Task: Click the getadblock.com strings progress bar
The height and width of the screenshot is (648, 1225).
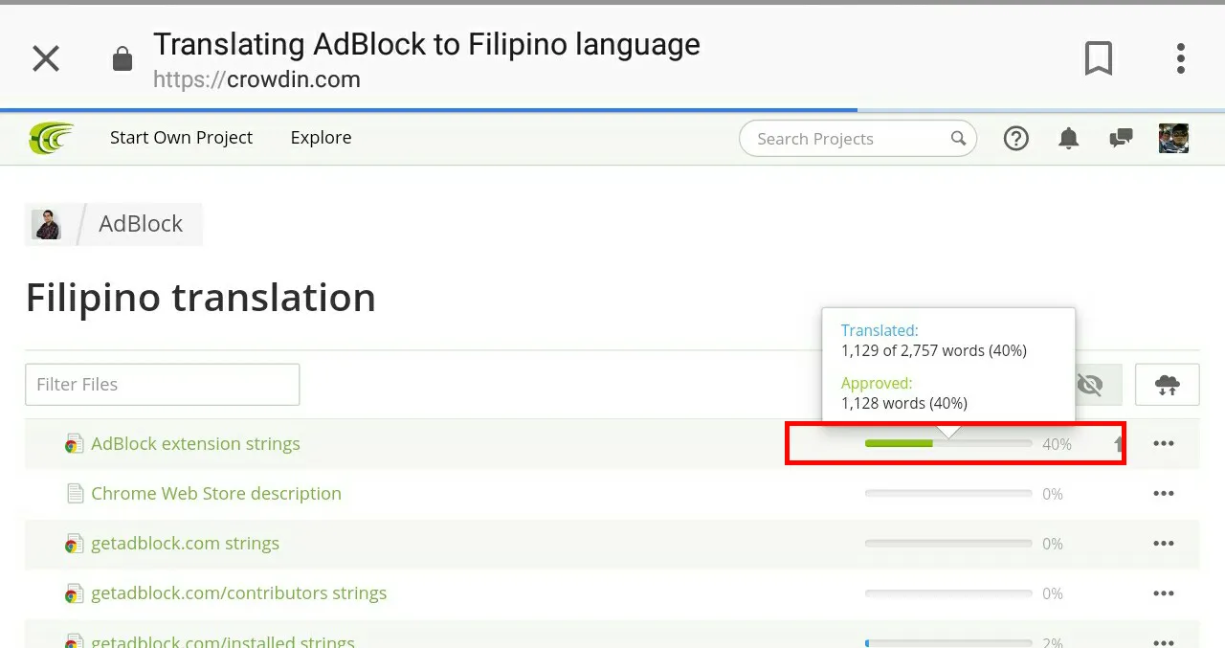Action: [948, 544]
